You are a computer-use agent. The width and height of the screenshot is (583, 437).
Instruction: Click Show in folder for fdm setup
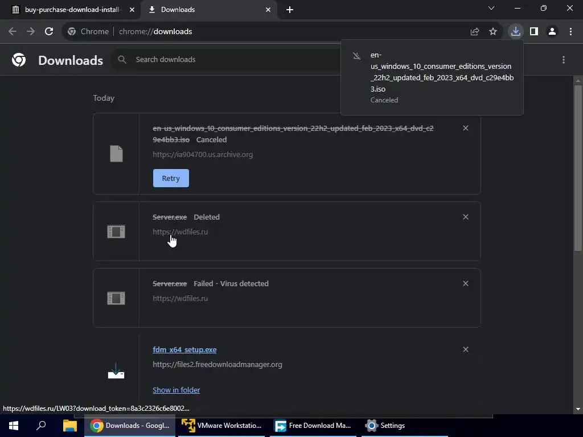[176, 390]
